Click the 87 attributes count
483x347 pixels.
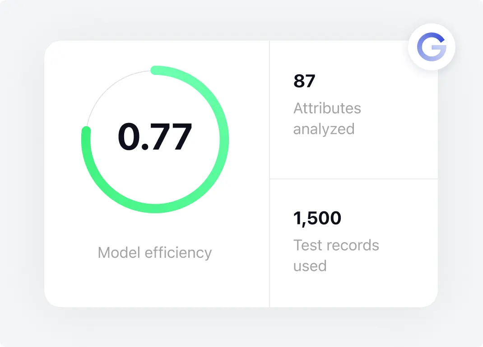pos(304,81)
